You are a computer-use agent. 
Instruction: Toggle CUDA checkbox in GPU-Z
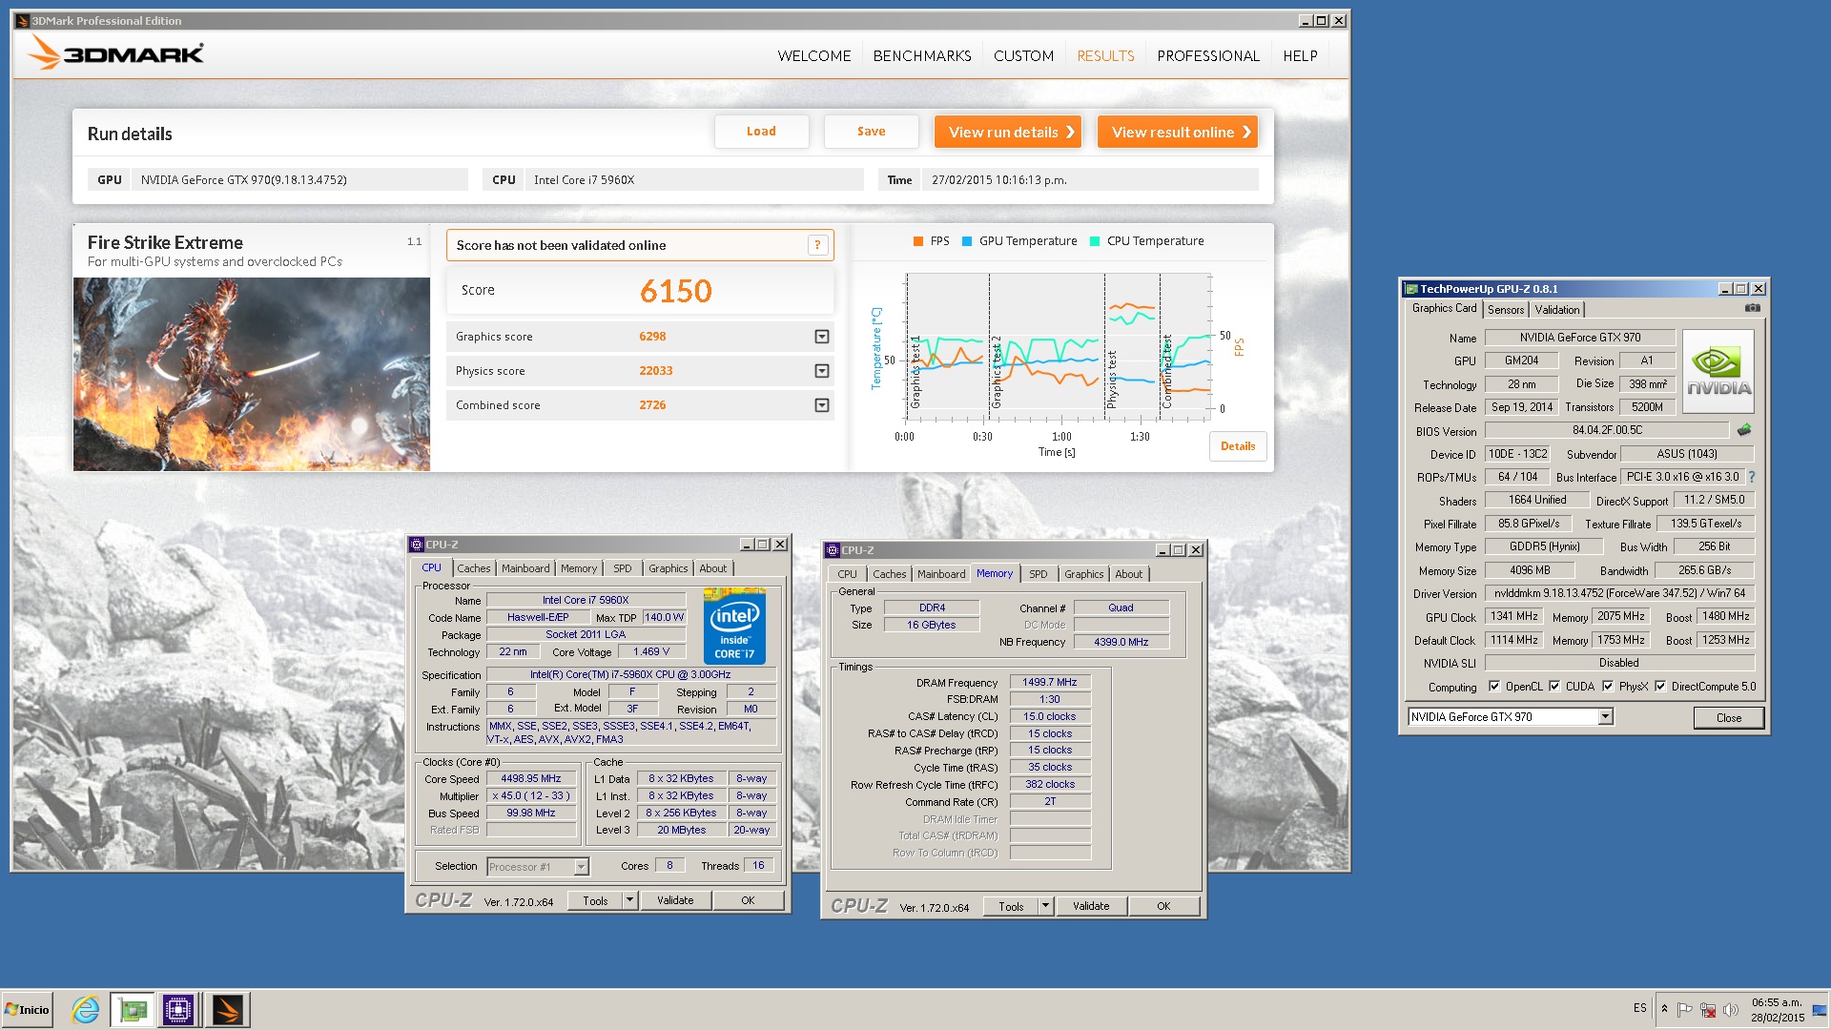tap(1554, 686)
